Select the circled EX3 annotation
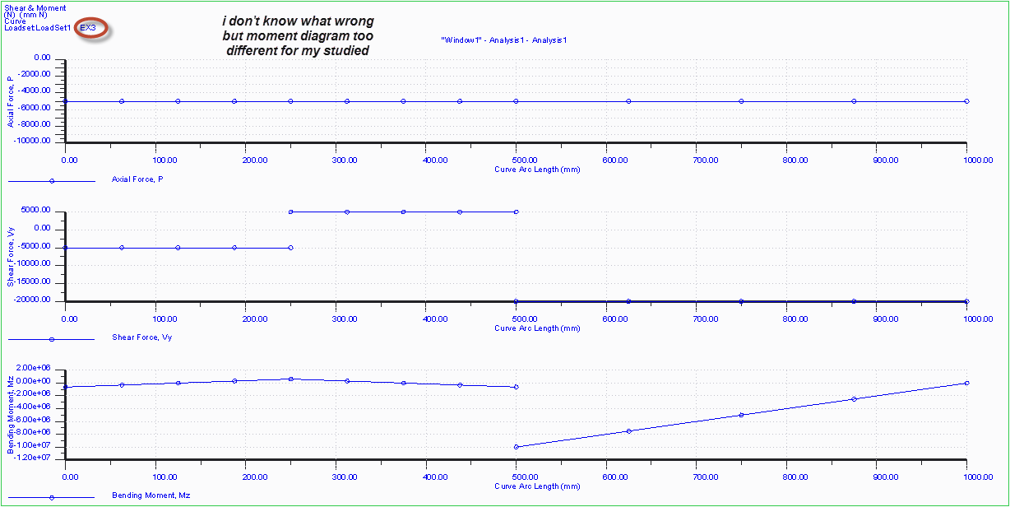This screenshot has width=1010, height=507. pyautogui.click(x=90, y=27)
